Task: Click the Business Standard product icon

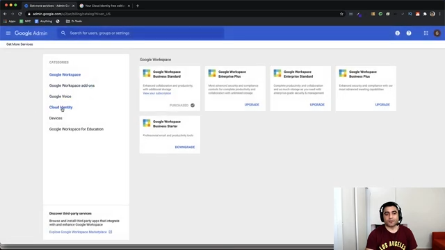Action: click(x=147, y=74)
